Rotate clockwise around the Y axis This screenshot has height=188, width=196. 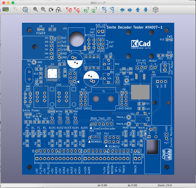(86, 10)
